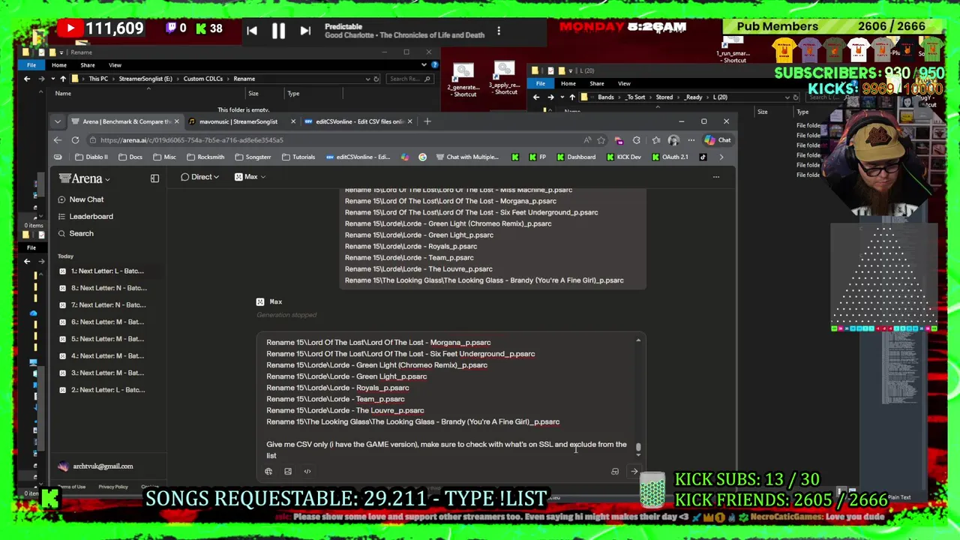Open chat '7.: Next Letter: N - Batc...'
960x540 pixels.
(101, 305)
